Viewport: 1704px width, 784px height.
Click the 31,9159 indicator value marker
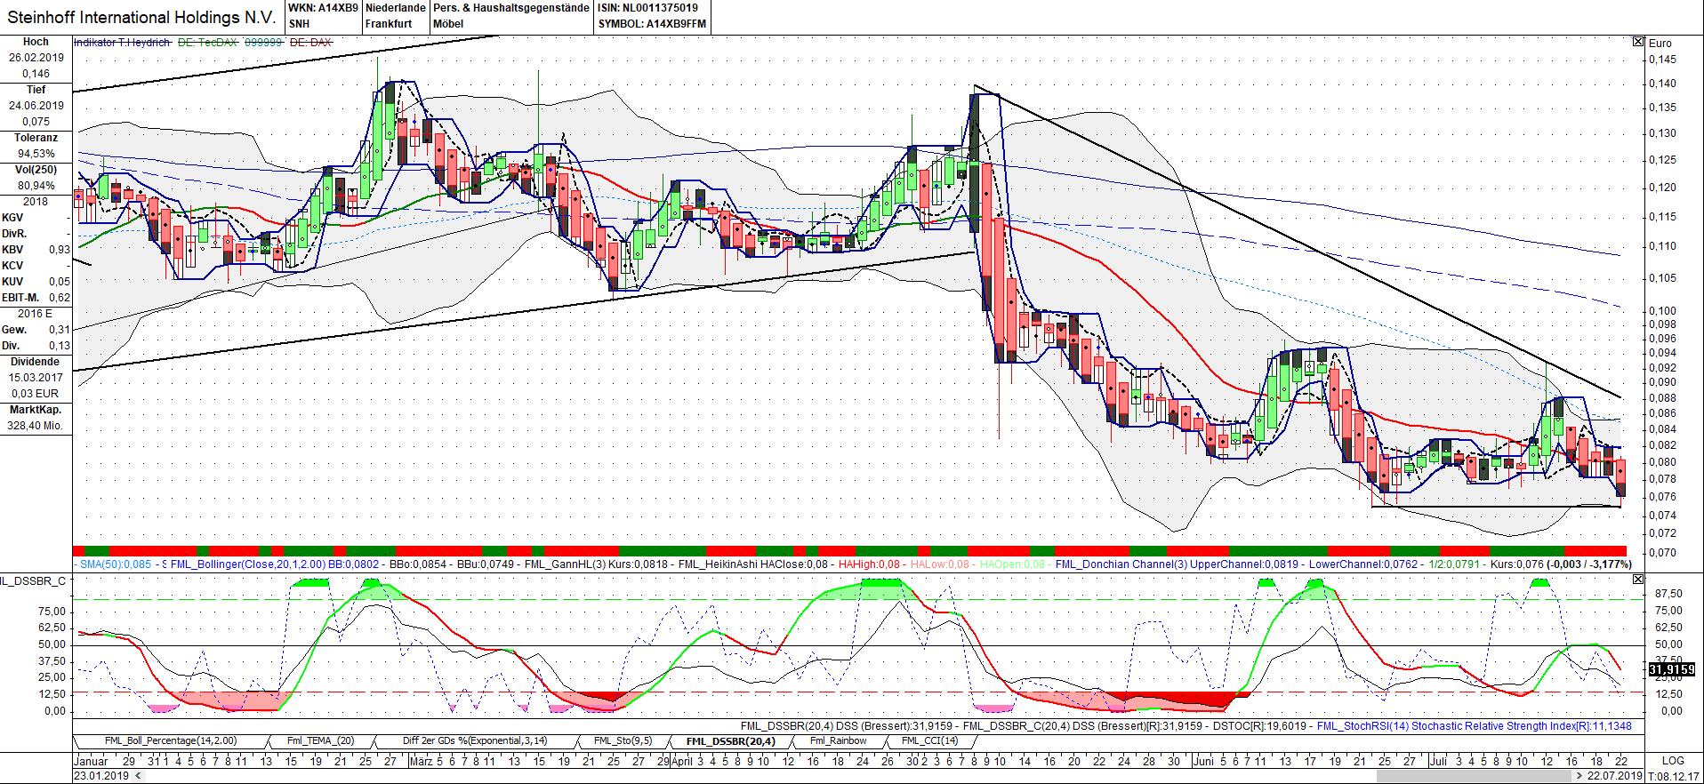(x=1671, y=669)
